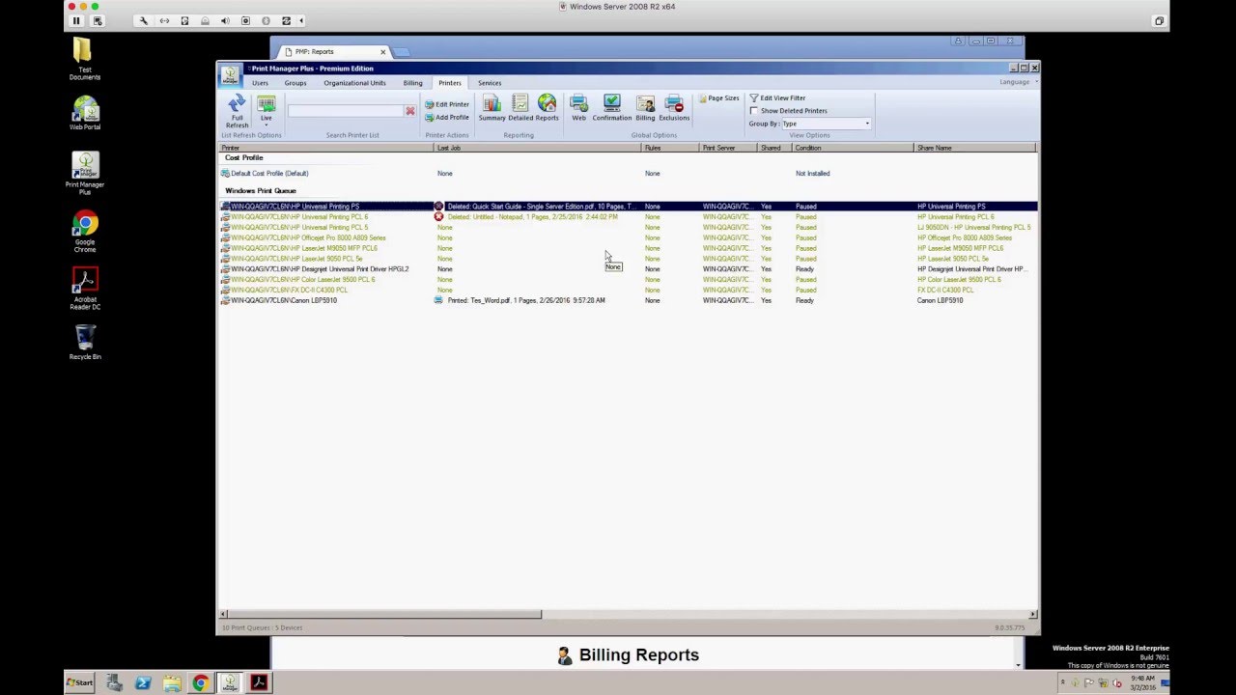Switch to the Organizational Units tab
Image resolution: width=1236 pixels, height=695 pixels.
click(x=354, y=83)
